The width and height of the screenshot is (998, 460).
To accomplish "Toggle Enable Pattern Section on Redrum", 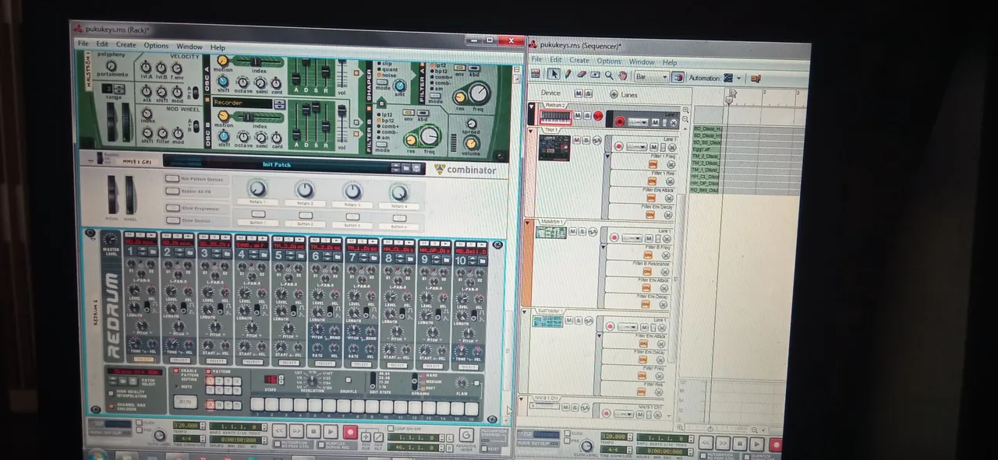I will tap(176, 371).
